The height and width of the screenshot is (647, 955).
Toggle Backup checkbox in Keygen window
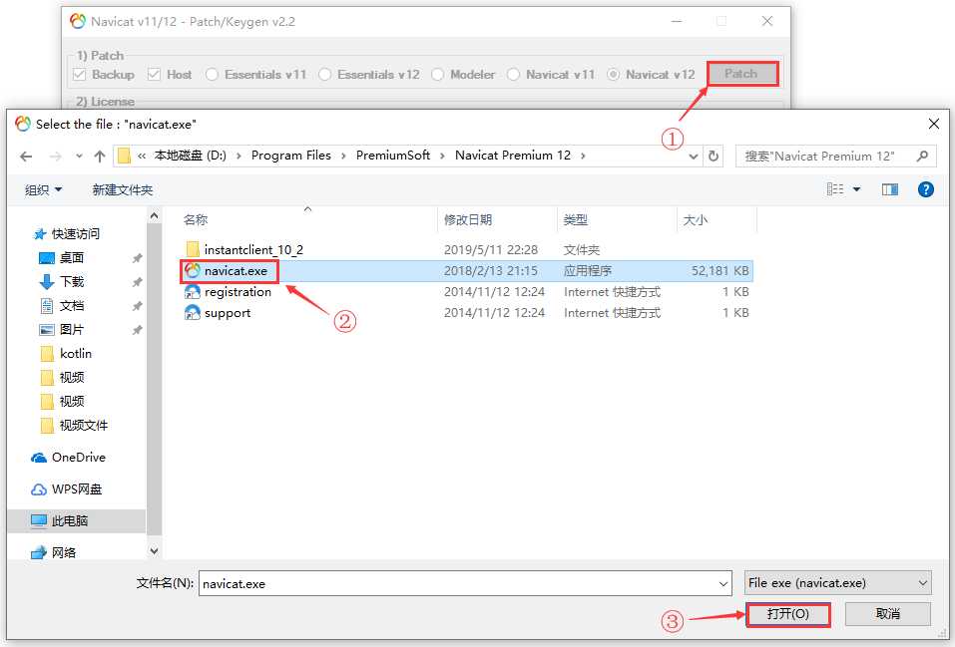tap(79, 75)
